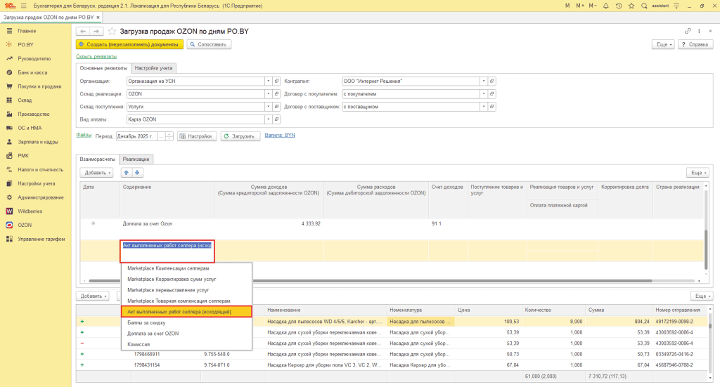This screenshot has height=387, width=720.
Task: Click the Период input field
Action: point(136,136)
